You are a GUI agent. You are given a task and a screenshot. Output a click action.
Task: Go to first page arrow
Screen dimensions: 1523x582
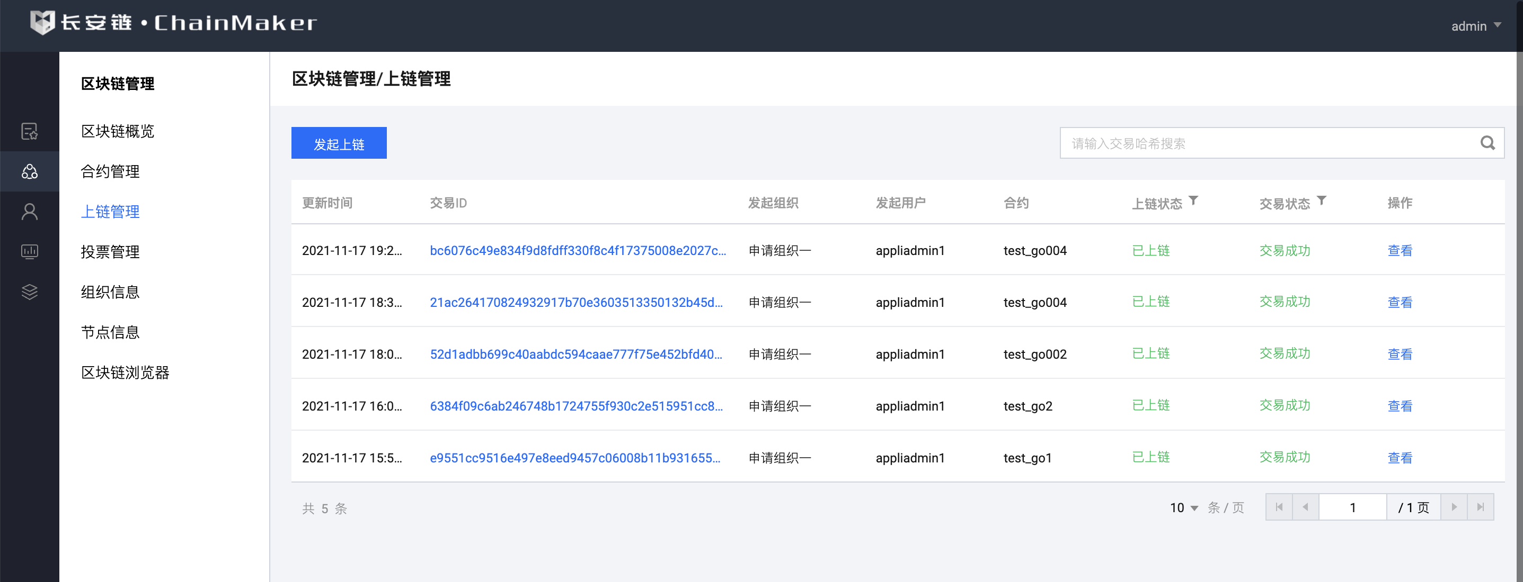(x=1279, y=507)
